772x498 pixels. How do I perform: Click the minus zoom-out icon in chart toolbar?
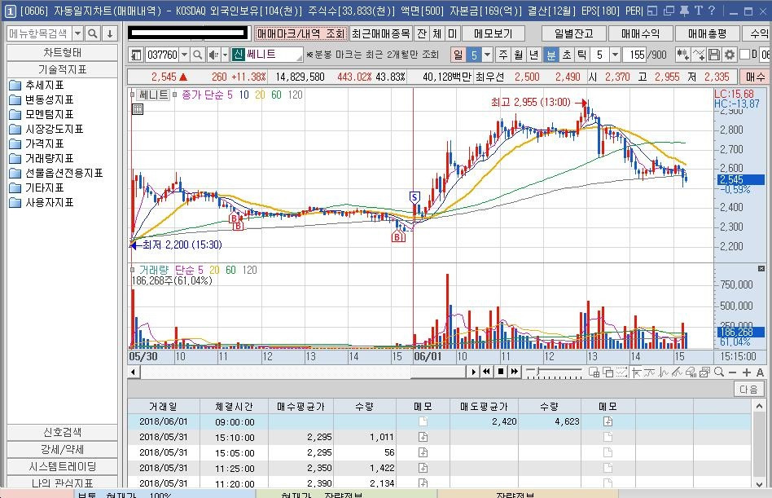click(733, 372)
